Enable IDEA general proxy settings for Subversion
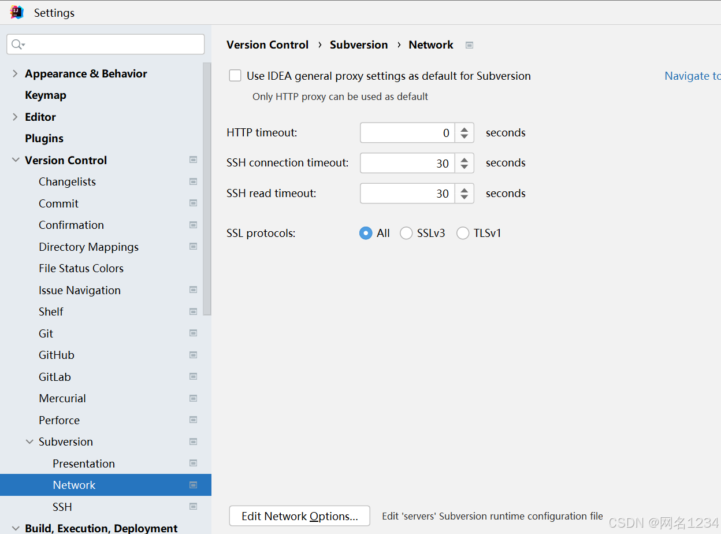This screenshot has width=721, height=534. (x=235, y=76)
